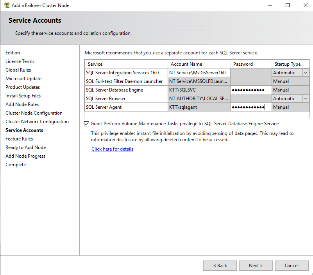Click the NT Service\MSSQLFDLaun... account cell
Screen dimensions: 313x275
(x=199, y=81)
